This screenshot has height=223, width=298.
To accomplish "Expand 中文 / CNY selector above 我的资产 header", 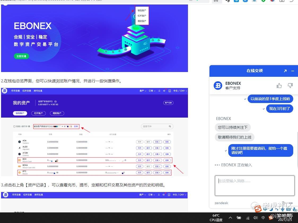I will [180, 91].
